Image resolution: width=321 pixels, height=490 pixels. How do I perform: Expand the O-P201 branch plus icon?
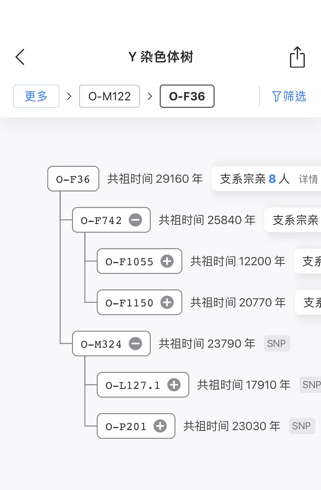pyautogui.click(x=160, y=426)
